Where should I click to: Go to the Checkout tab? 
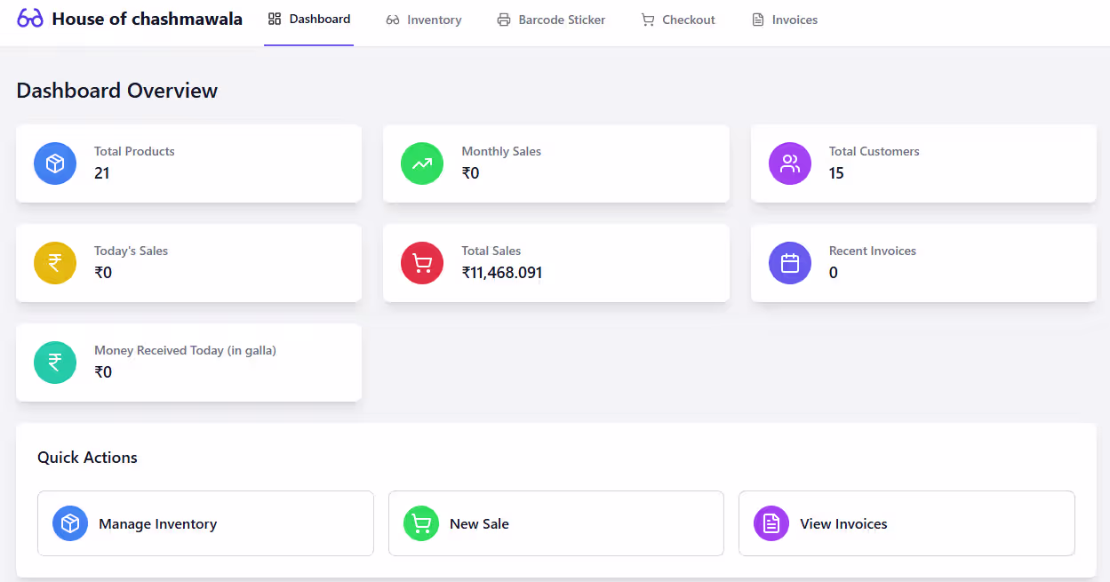[678, 20]
